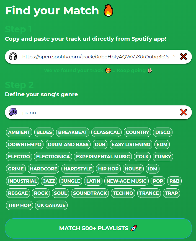Select the DRUM AND BASS genre

(68, 144)
